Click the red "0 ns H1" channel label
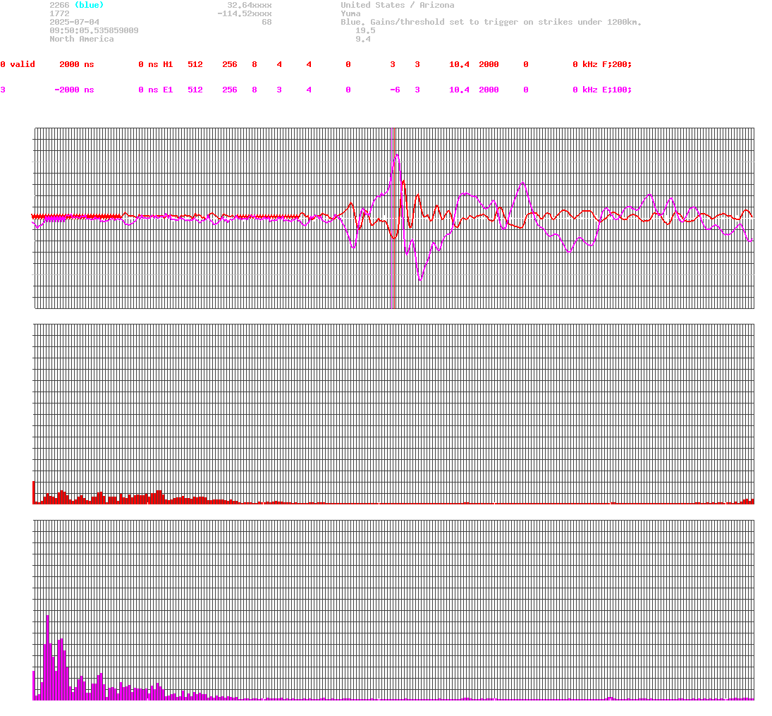This screenshot has width=772, height=716. pos(156,65)
